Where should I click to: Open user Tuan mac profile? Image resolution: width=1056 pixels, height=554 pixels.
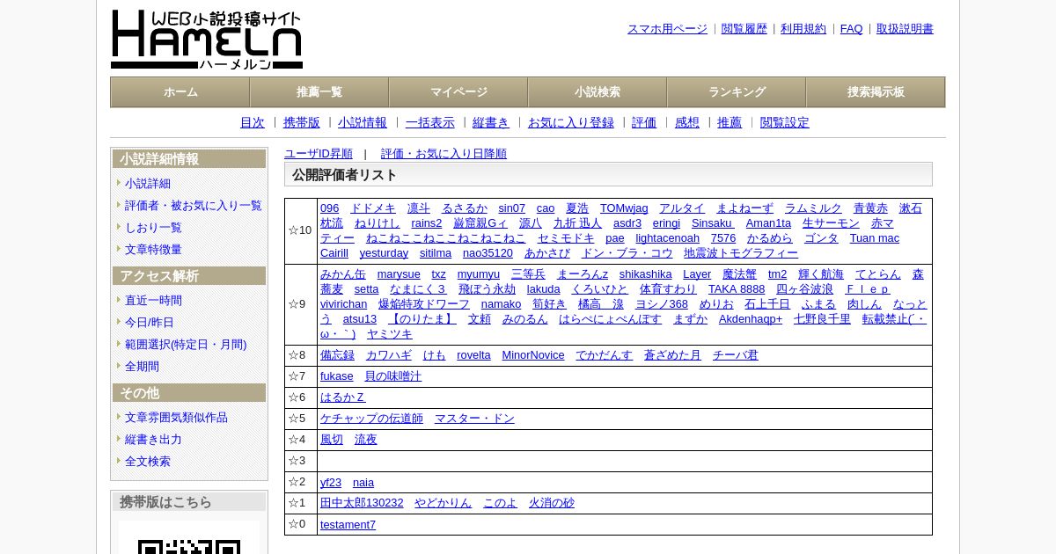pos(875,238)
